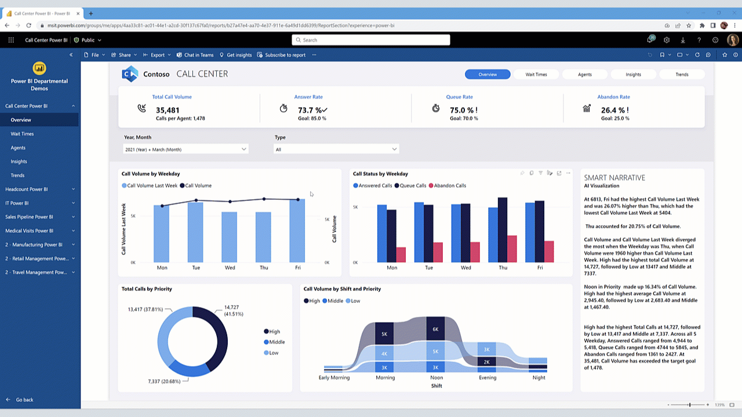Viewport: 742px width, 417px height.
Task: Switch to the Wait Times tab
Action: [x=536, y=74]
